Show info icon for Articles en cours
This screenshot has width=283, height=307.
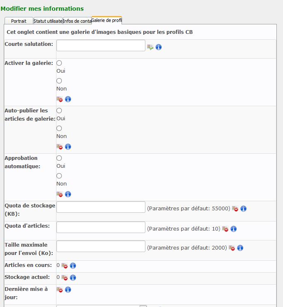coord(73,266)
